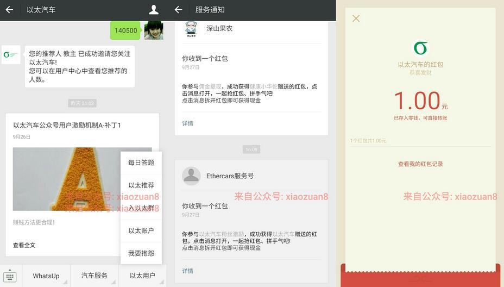Image resolution: width=504 pixels, height=287 pixels.
Task: Open 详情 of Ethercars red packet
Action: coord(188,271)
